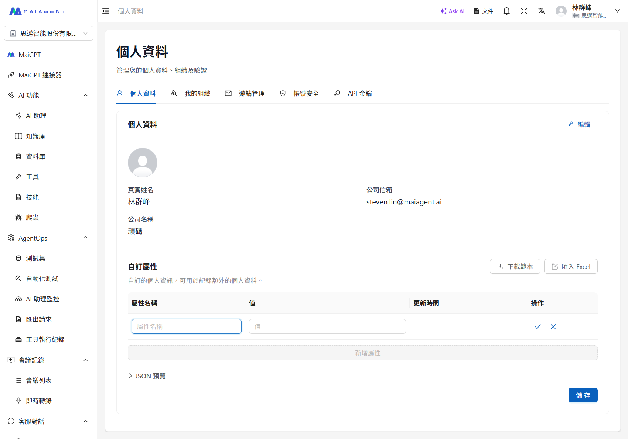Click the 下載範本 button
This screenshot has height=439, width=628.
[x=515, y=266]
